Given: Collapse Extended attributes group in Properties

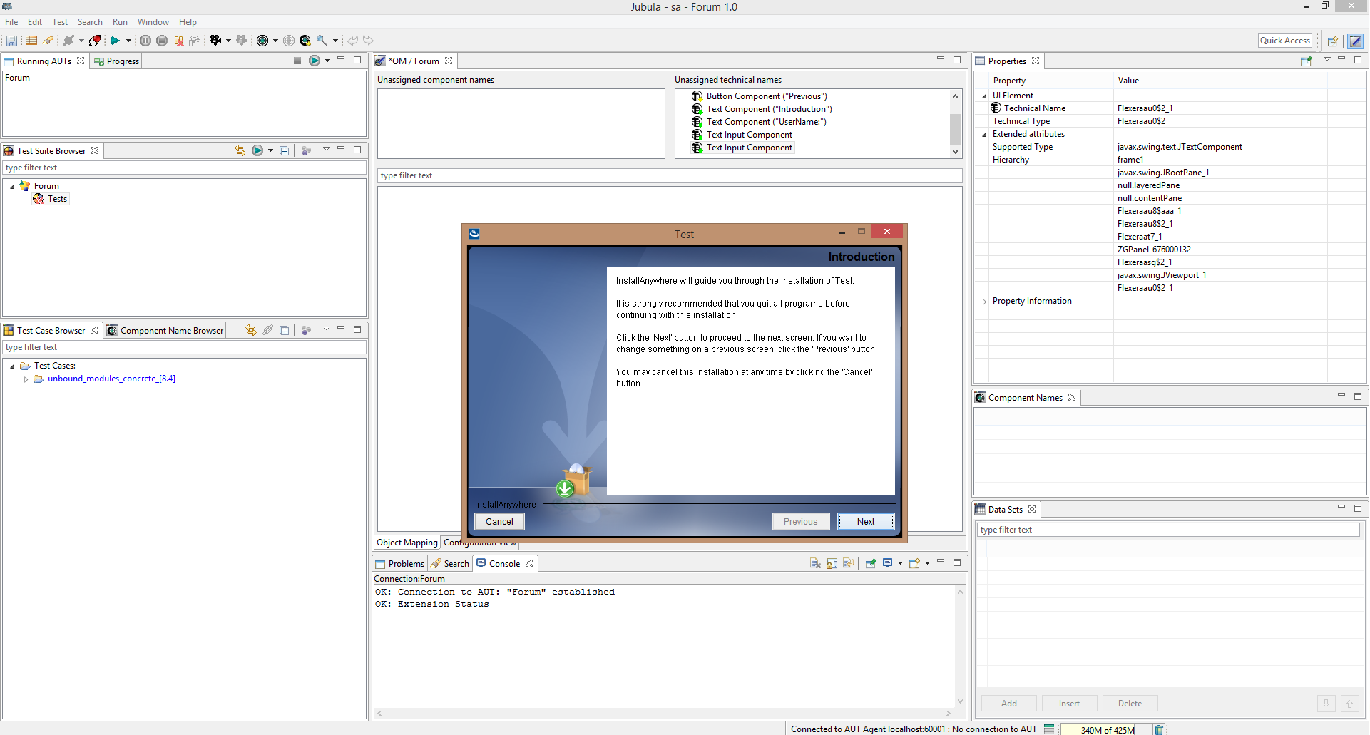Looking at the screenshot, I should click(x=985, y=134).
